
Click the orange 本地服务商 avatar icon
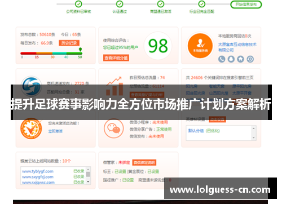(x=200, y=46)
